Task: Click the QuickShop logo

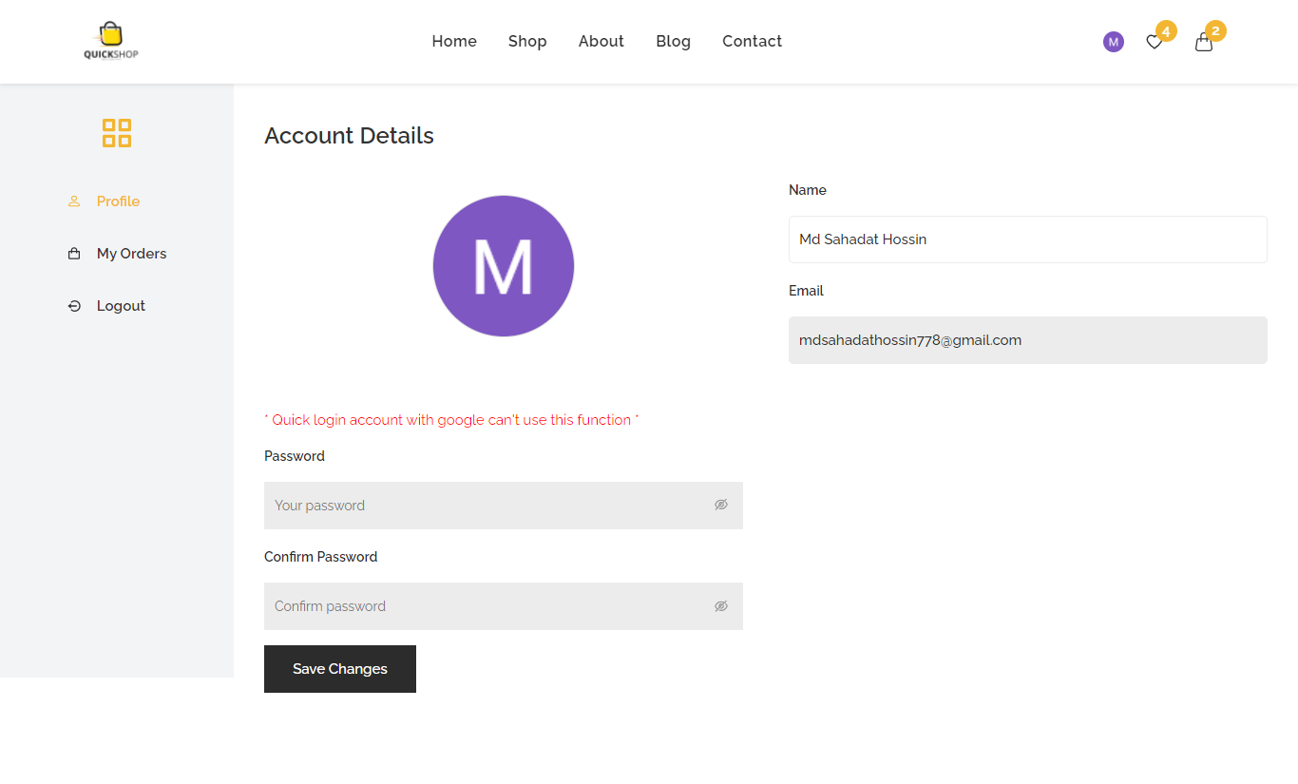Action: [x=111, y=41]
